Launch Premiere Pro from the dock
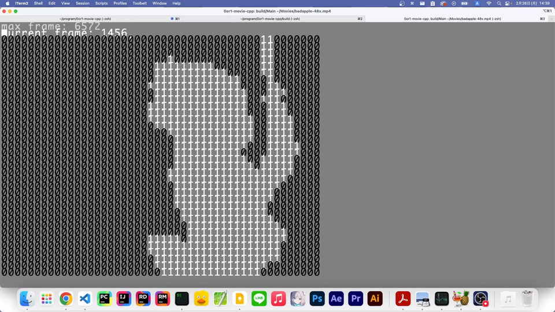Viewport: 555px width, 312px height. 356,299
